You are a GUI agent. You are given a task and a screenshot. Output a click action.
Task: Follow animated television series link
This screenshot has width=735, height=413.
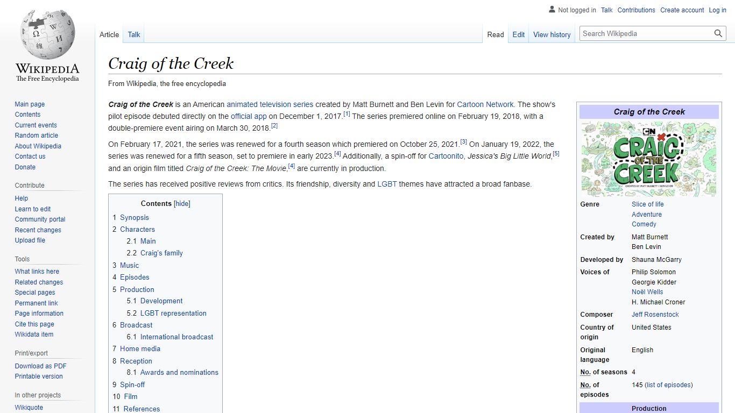click(x=270, y=104)
